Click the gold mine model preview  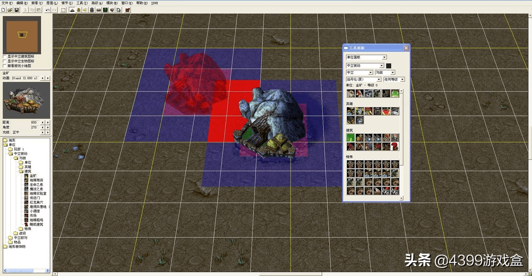click(27, 100)
